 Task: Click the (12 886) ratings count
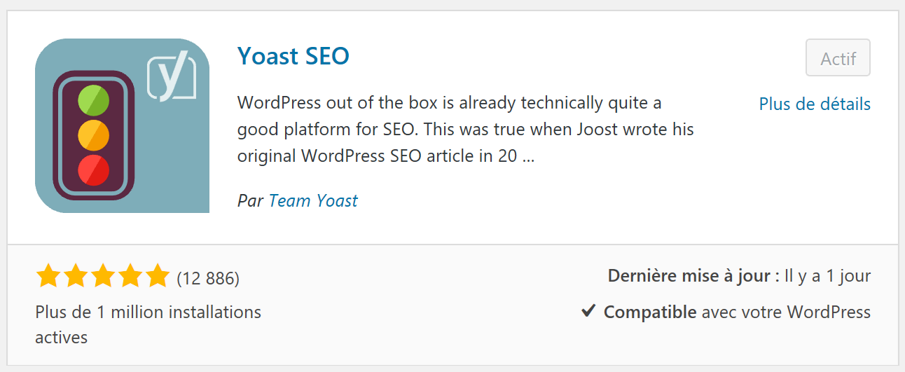(x=208, y=279)
